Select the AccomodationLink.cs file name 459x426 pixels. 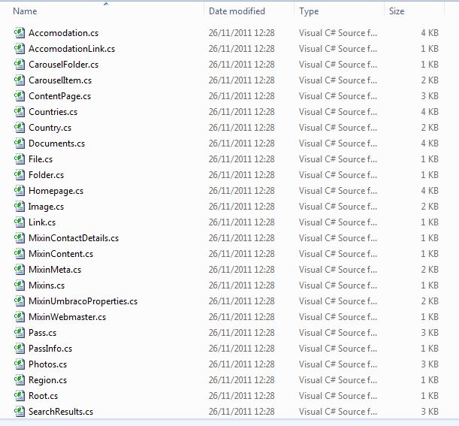[71, 49]
